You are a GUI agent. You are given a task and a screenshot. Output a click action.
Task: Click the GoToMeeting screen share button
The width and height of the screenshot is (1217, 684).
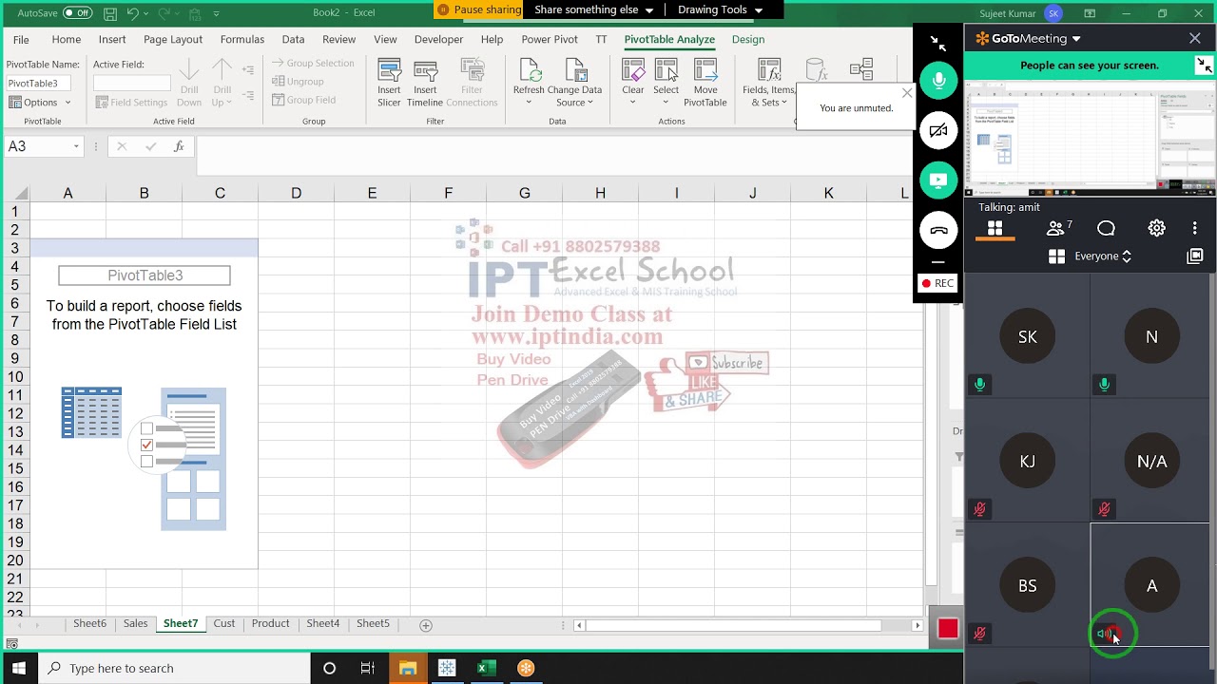[938, 180]
